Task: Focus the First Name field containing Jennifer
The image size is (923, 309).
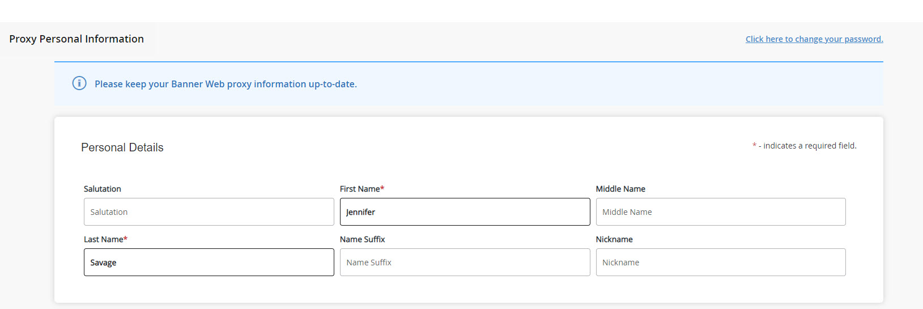Action: coord(465,212)
